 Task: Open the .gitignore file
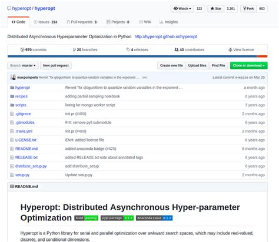point(23,114)
